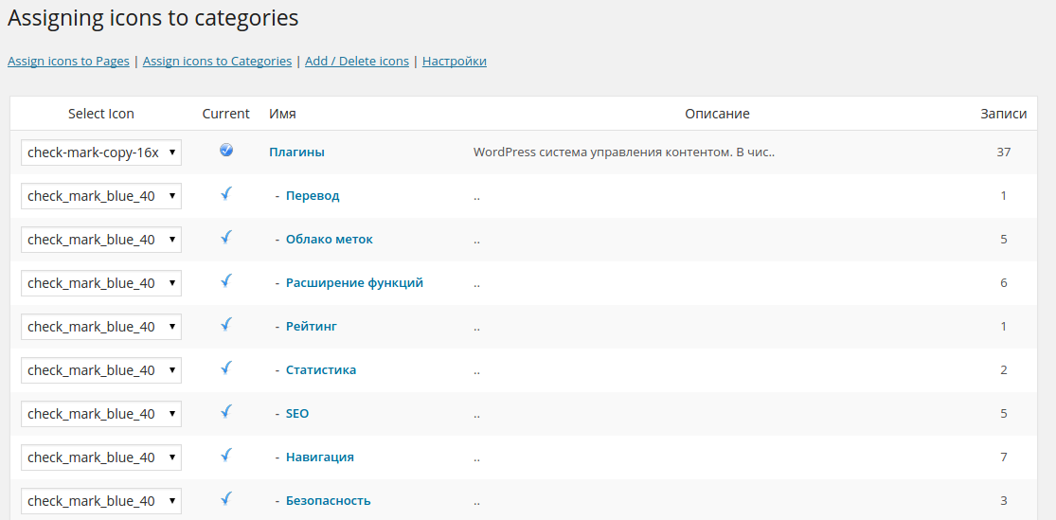
Task: Click the checkmark icon in Статистика row
Action: point(226,368)
